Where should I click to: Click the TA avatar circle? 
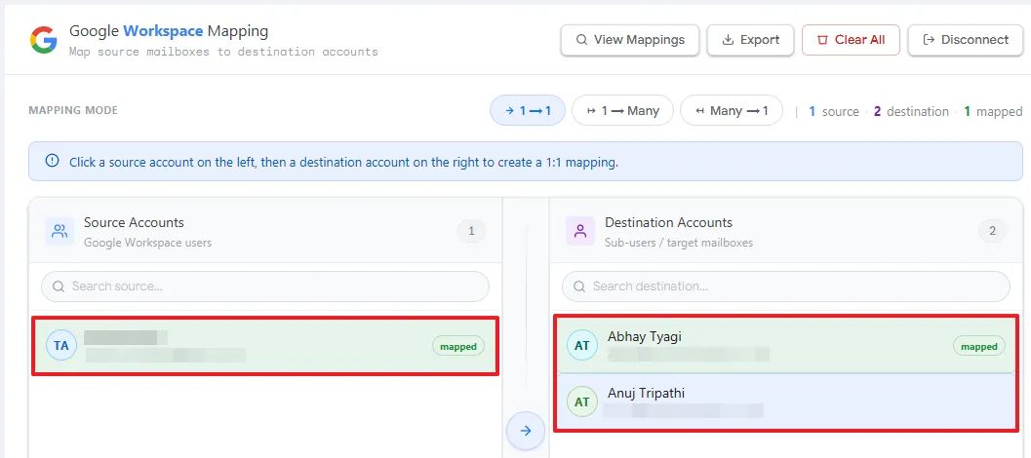pyautogui.click(x=61, y=346)
